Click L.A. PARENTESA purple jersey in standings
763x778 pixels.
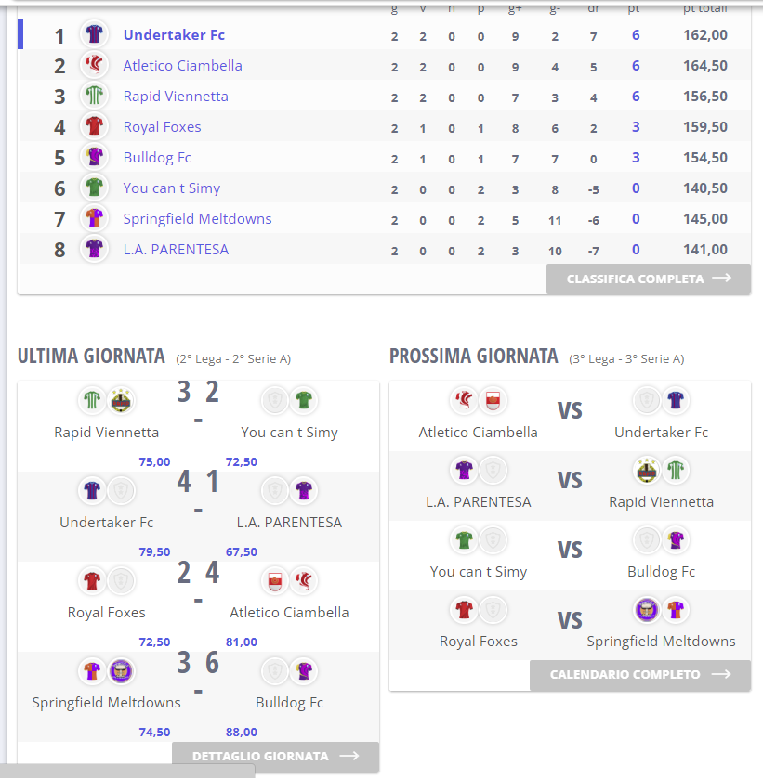pos(94,249)
